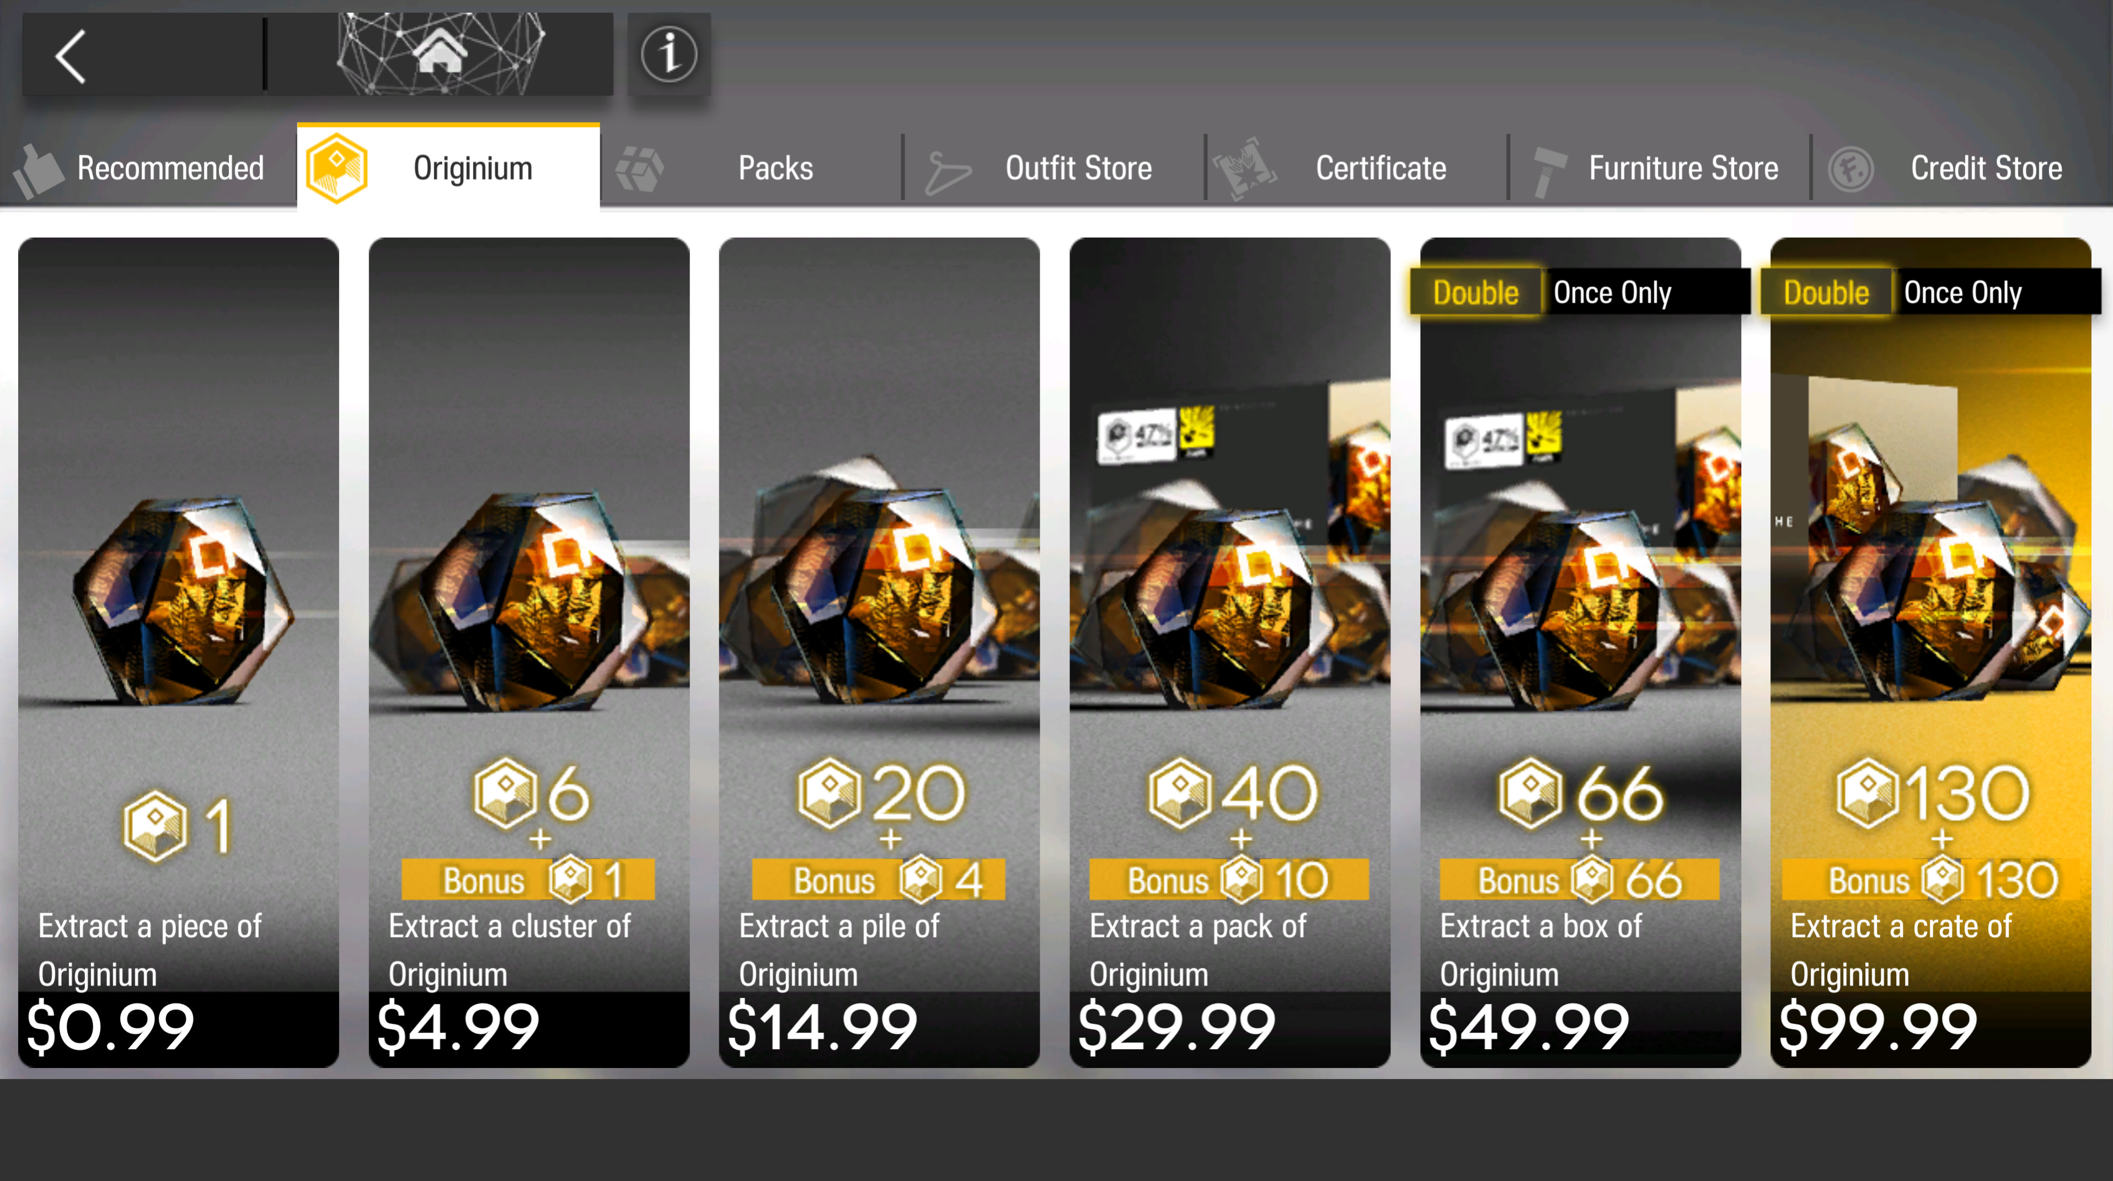Buy the $4.99 cluster of Originium
Screen dimensions: 2113x1181
click(529, 652)
